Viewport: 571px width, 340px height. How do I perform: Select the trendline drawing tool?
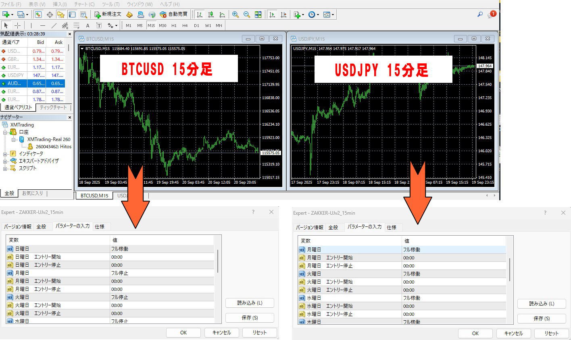point(54,25)
